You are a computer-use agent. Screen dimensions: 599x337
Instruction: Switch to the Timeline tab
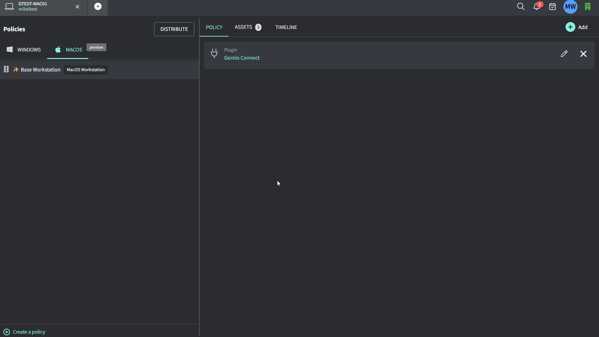[x=286, y=27]
